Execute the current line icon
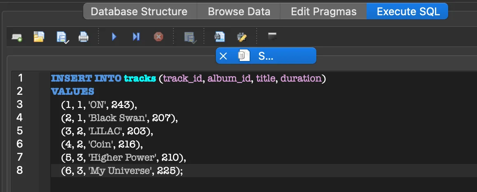This screenshot has height=192, width=477. (x=136, y=37)
